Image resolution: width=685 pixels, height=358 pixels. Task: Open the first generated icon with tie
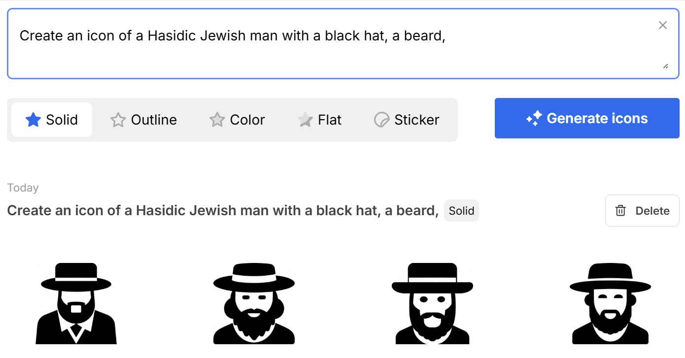[x=76, y=303]
